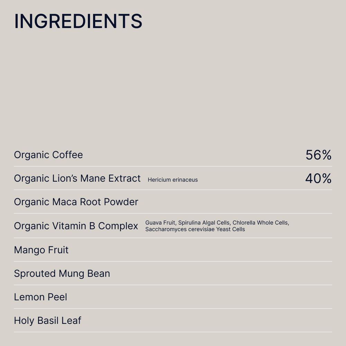
Task: Select the Spirulina Algal Cells text
Action: 204,222
